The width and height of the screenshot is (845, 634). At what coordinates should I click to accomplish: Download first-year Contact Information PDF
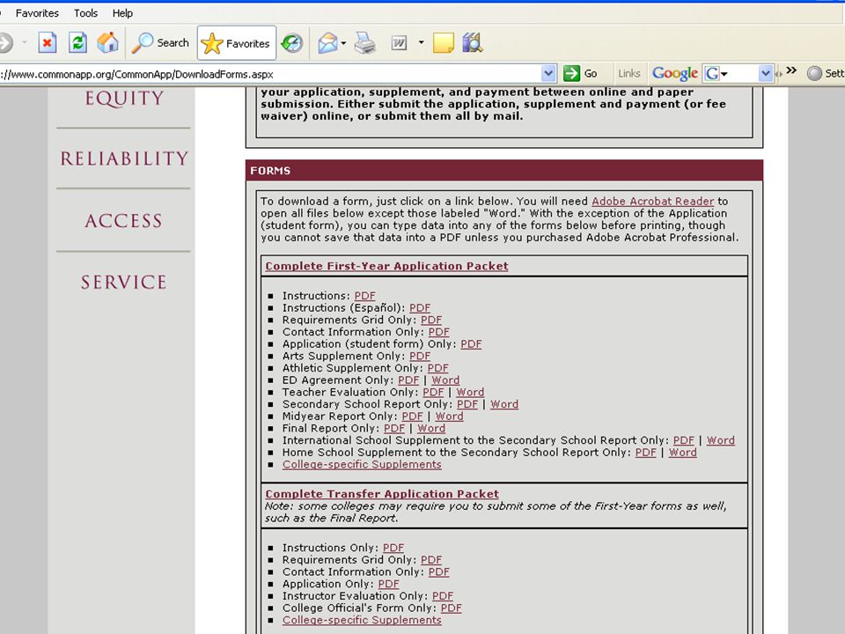click(x=438, y=332)
